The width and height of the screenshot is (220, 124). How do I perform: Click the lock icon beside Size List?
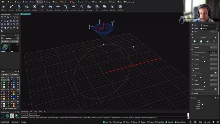[x=216, y=38]
